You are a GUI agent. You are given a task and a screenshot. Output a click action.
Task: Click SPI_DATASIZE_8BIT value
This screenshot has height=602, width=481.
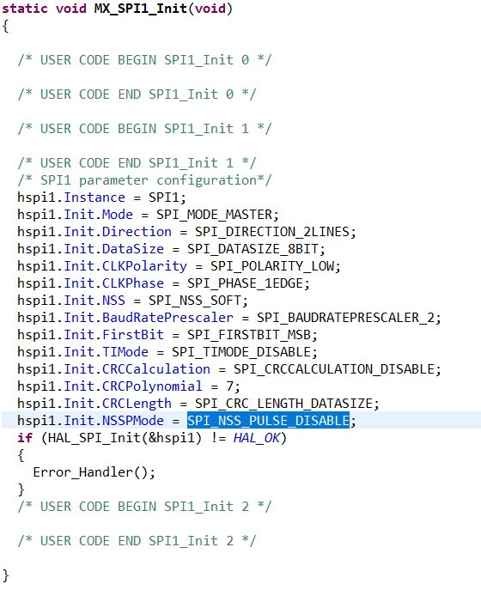pos(253,249)
